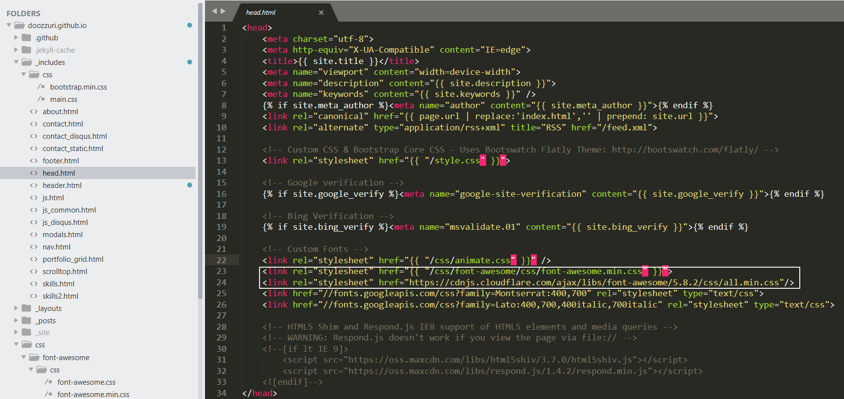This screenshot has width=844, height=399.
Task: Open skills.html file
Action: point(58,284)
